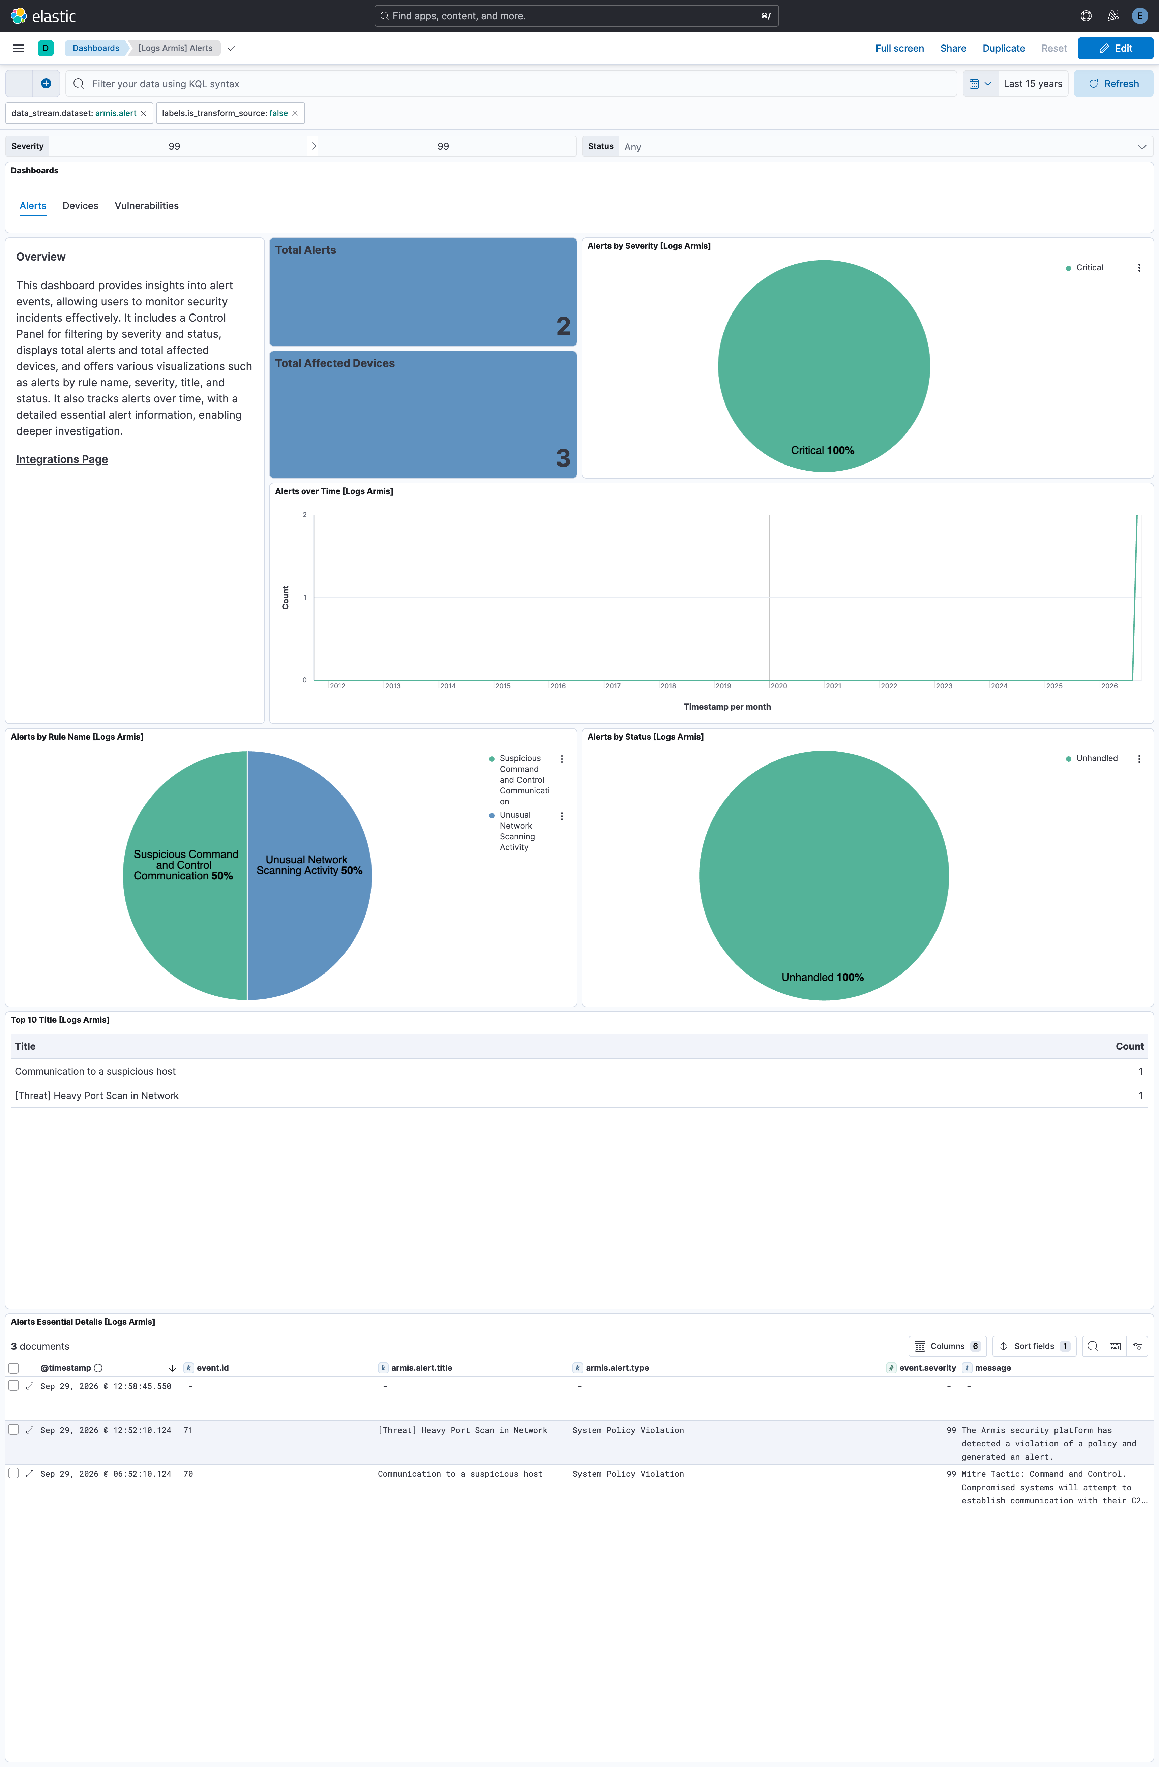
Task: Click the Elastic logo
Action: [x=43, y=16]
